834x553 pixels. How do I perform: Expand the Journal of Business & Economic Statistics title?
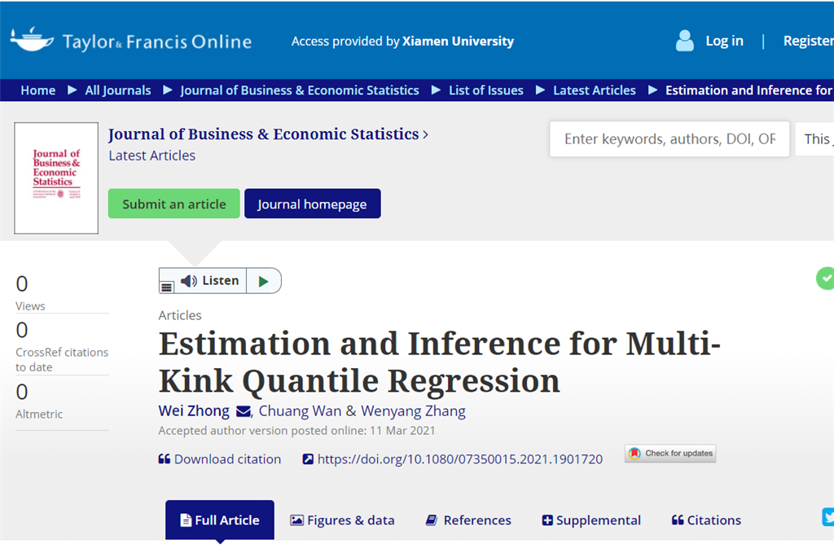(x=268, y=134)
